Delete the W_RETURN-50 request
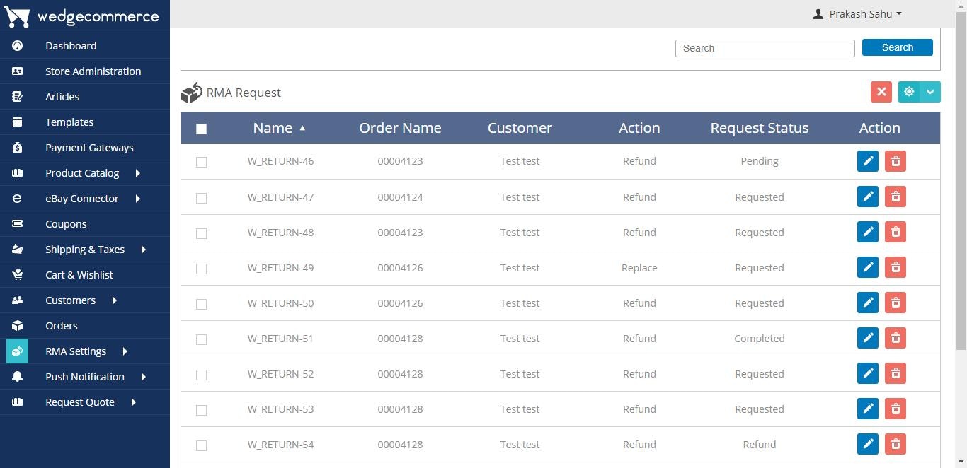The width and height of the screenshot is (967, 468). point(896,303)
